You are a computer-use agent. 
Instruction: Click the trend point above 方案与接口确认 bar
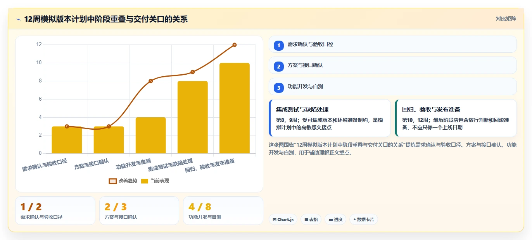(x=109, y=126)
